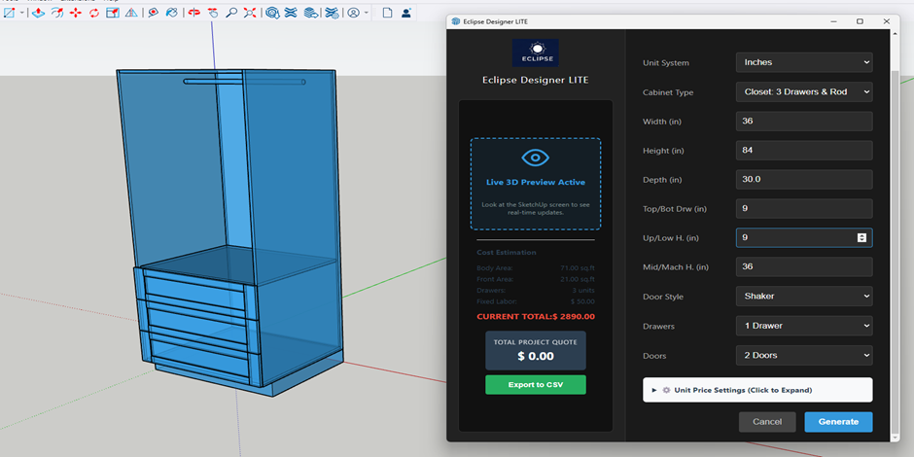Open the Cabinet Type dropdown
The width and height of the screenshot is (914, 457).
(x=804, y=91)
